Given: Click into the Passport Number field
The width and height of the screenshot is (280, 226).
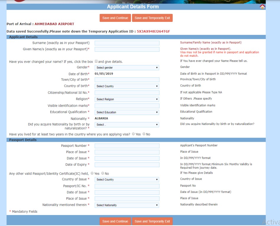Looking at the screenshot, I should pyautogui.click(x=127, y=146).
